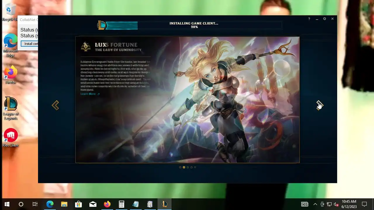Viewport: 374px width, 210px height.
Task: Open Calculator from the taskbar
Action: coord(122,204)
